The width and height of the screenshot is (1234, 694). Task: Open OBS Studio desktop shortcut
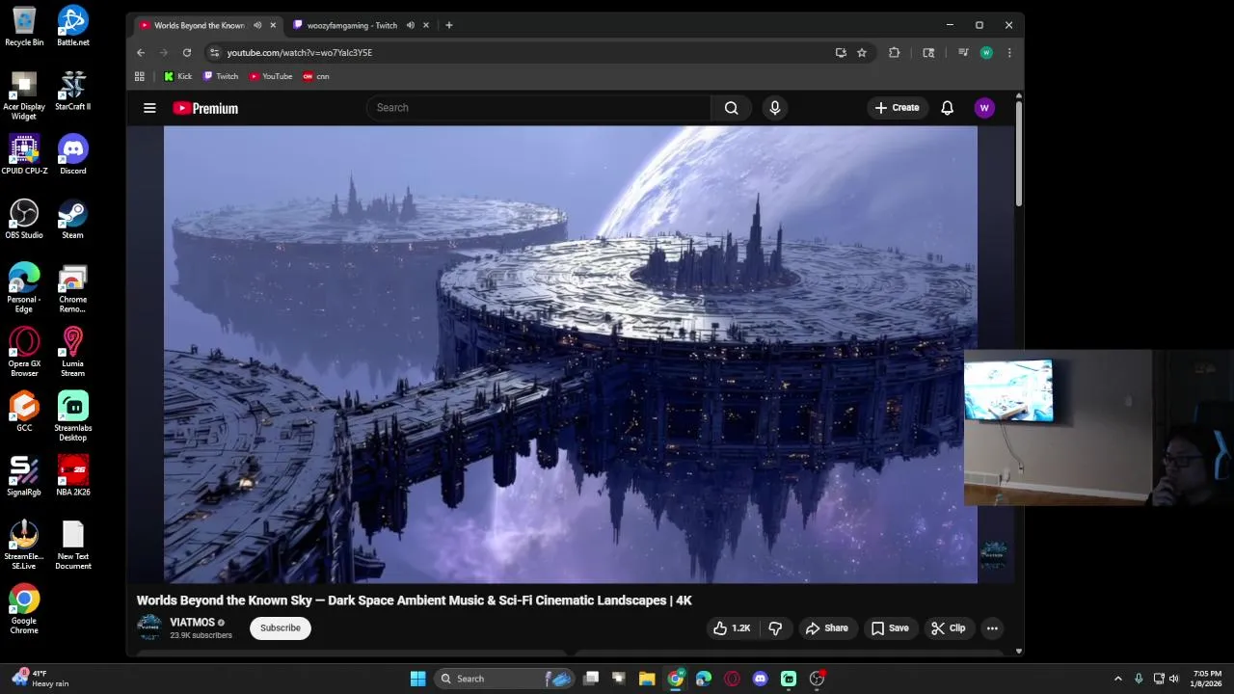click(x=24, y=219)
